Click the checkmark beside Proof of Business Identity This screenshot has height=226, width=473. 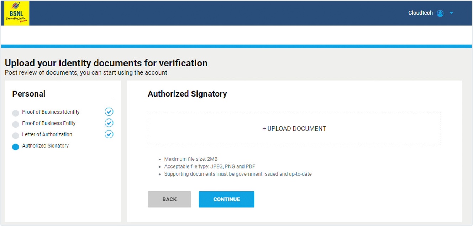coord(109,111)
